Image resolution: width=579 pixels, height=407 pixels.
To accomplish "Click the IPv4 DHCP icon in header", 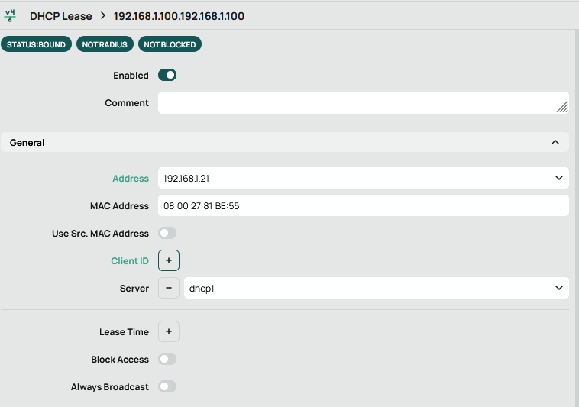I will pyautogui.click(x=10, y=15).
